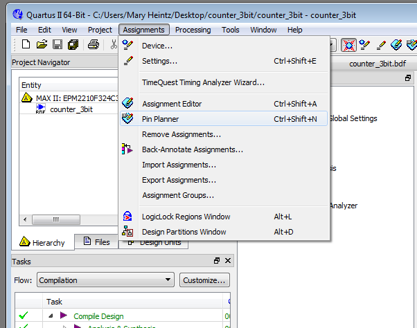Click the Quartus II title bar logo
417x328 pixels.
pos(18,15)
